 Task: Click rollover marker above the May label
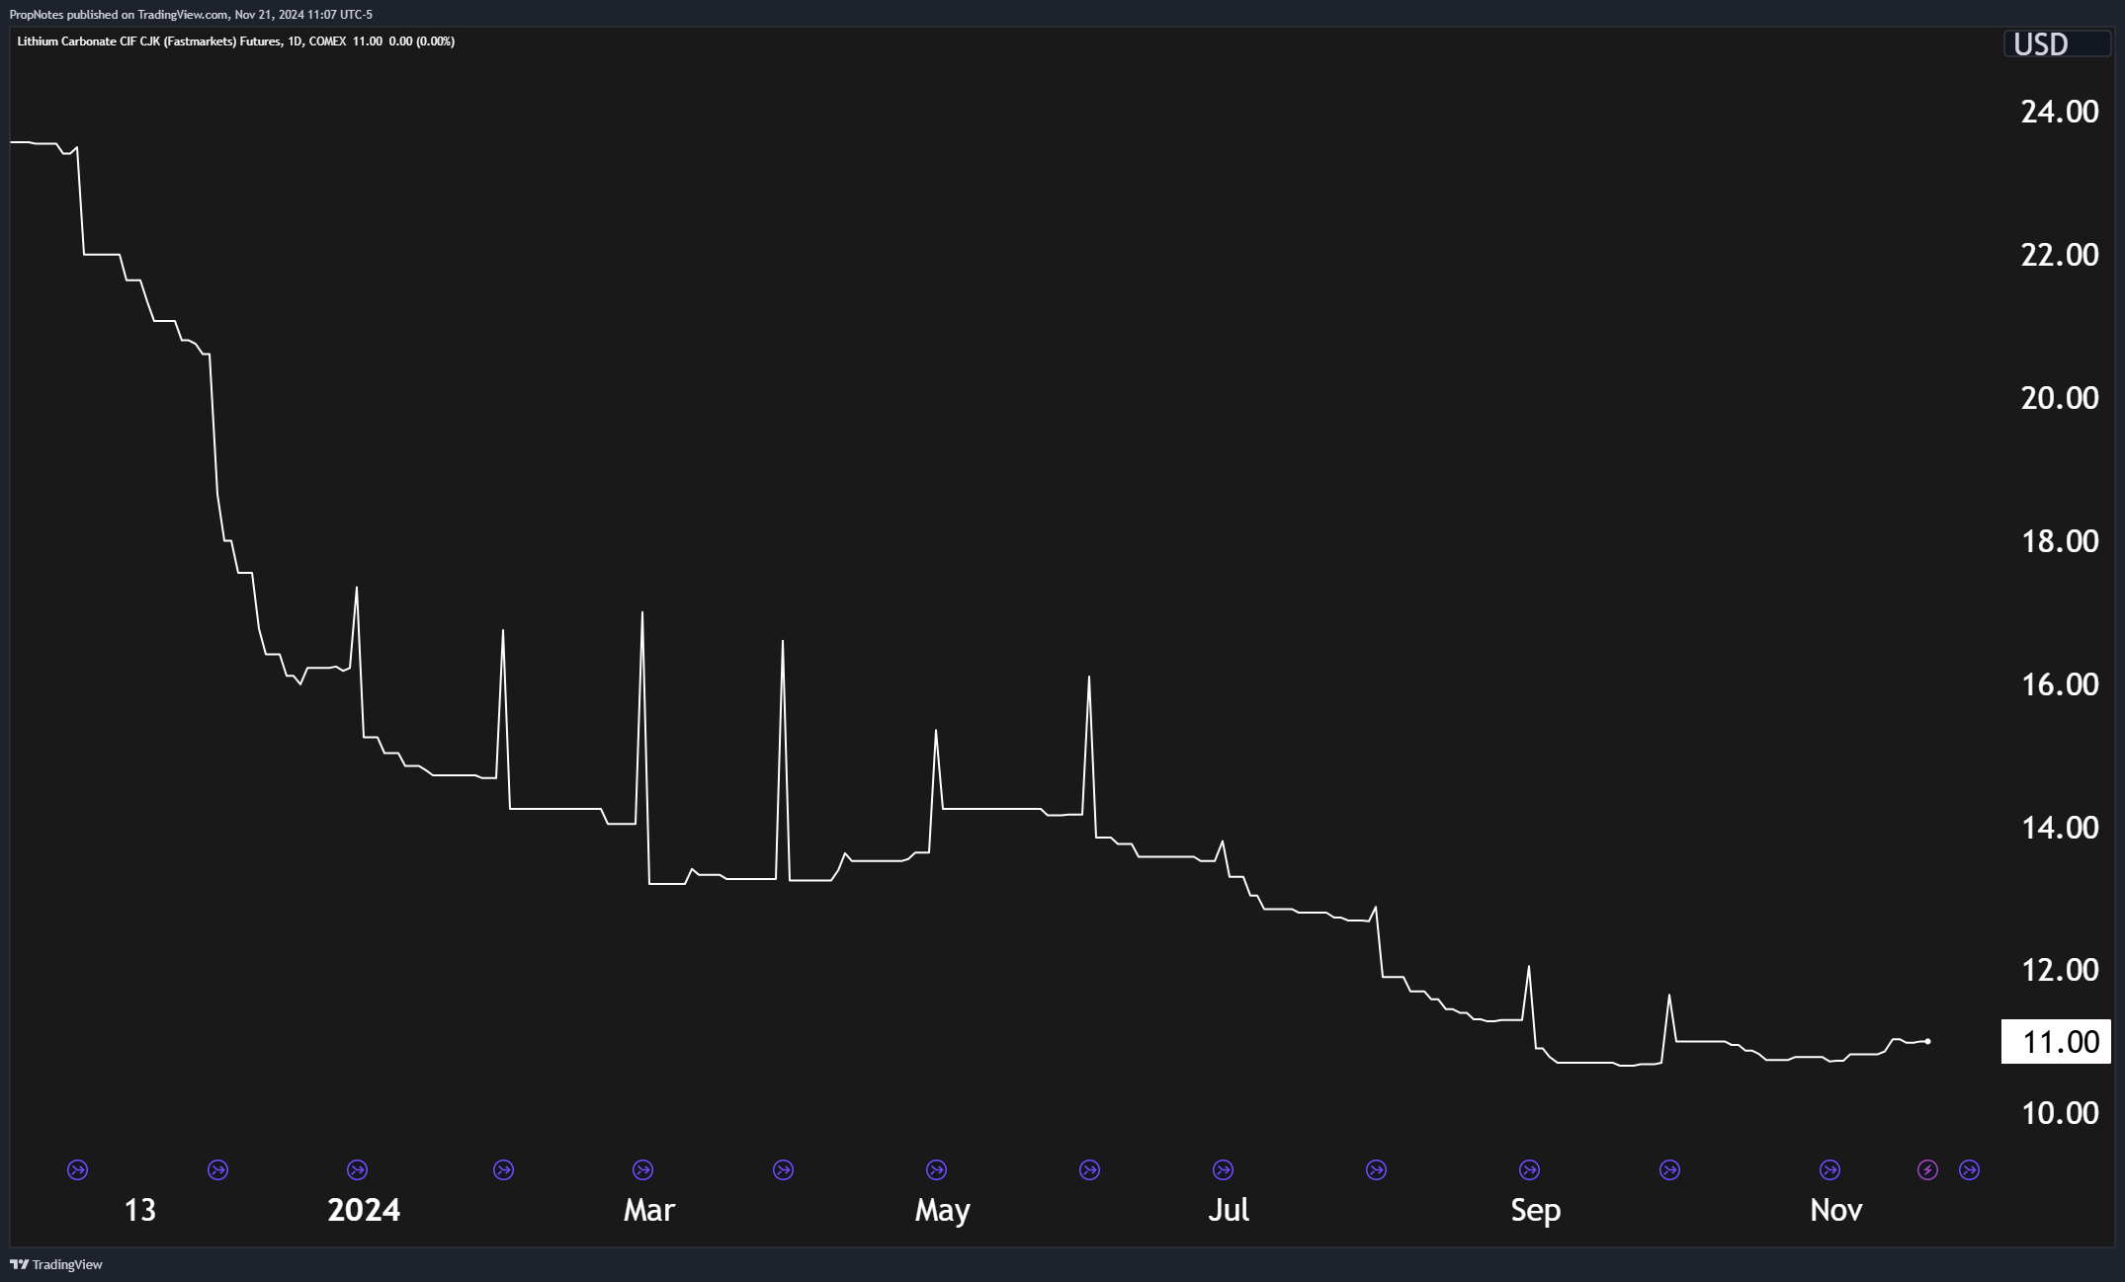pyautogui.click(x=936, y=1170)
